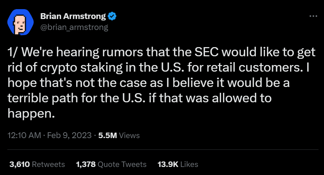Screen dimensions: 324x175
Task: Open the 5.5M view count analytics
Action: (x=107, y=136)
